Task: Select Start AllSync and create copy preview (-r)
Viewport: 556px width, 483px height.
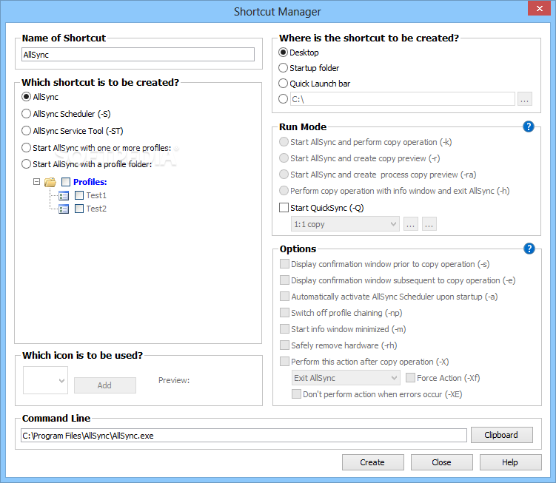Action: (x=284, y=158)
